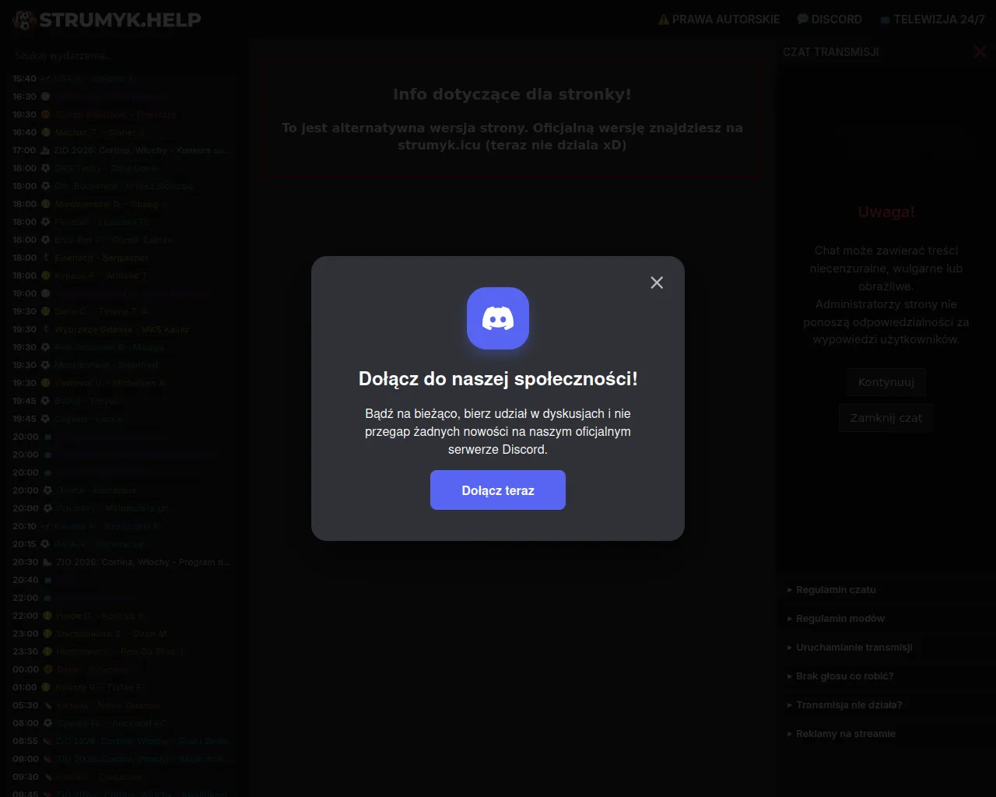Click the football icon for Sydney FC - Auckland FC

click(46, 723)
